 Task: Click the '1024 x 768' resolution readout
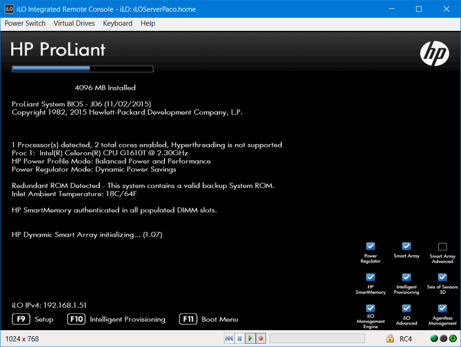22,339
